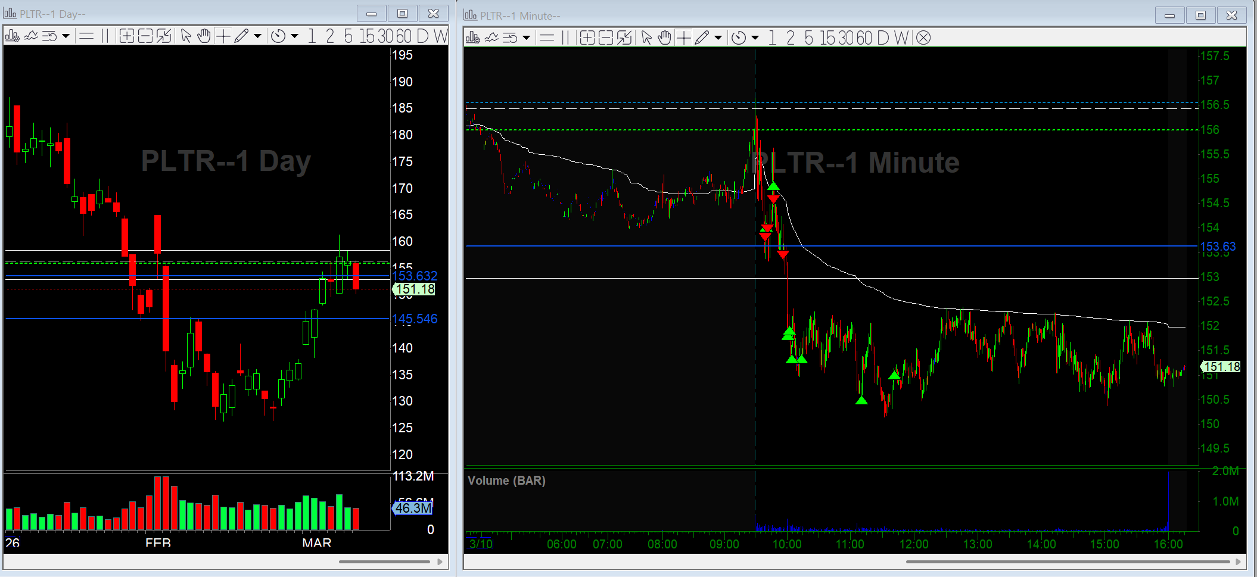Zoom in on the Minute chart
1257x577 pixels.
[x=587, y=38]
